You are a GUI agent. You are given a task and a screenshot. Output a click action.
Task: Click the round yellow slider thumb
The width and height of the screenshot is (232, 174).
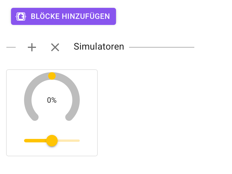coord(52,141)
